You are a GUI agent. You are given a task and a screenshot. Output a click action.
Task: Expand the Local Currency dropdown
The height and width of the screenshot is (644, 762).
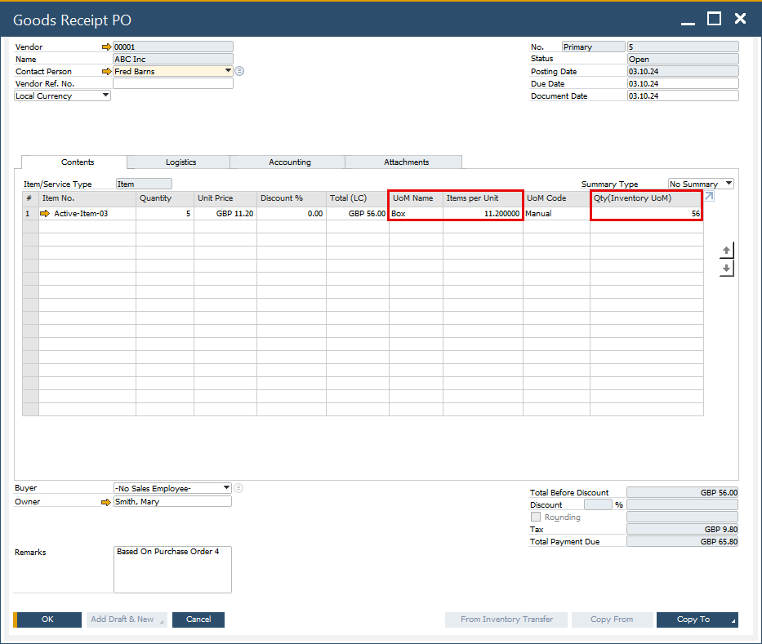click(x=105, y=95)
